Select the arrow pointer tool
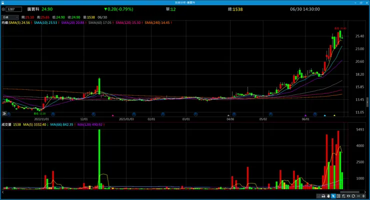The height and width of the screenshot is (200, 370). [333, 196]
